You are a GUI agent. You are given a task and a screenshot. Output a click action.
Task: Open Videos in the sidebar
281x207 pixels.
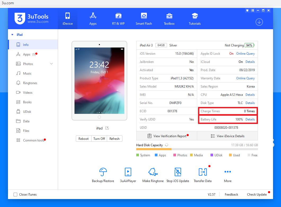(33, 92)
